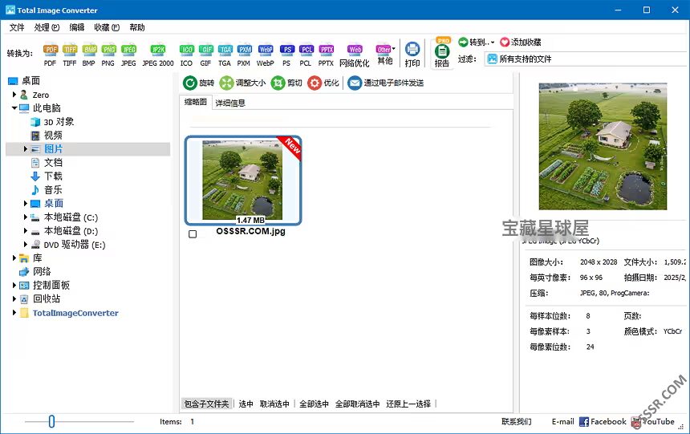
Task: Click 取消选中 button
Action: click(274, 404)
